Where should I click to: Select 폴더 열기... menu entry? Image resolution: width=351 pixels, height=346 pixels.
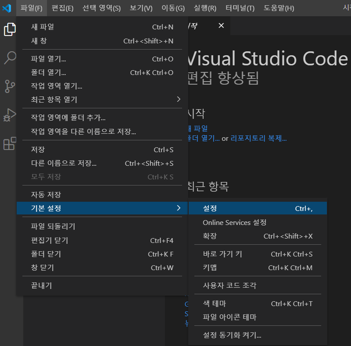click(102, 72)
